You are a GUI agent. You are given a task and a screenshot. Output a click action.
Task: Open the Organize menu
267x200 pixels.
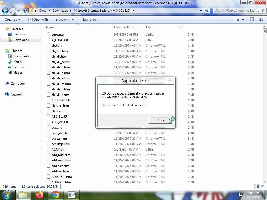point(13,20)
